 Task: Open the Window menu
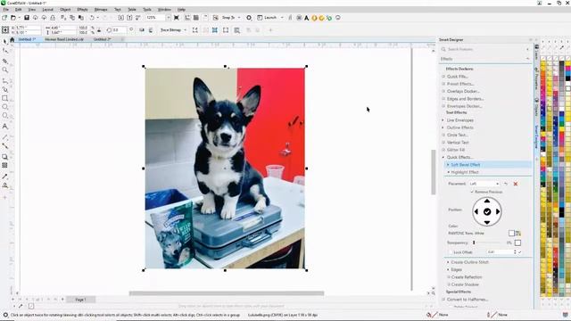[164, 10]
